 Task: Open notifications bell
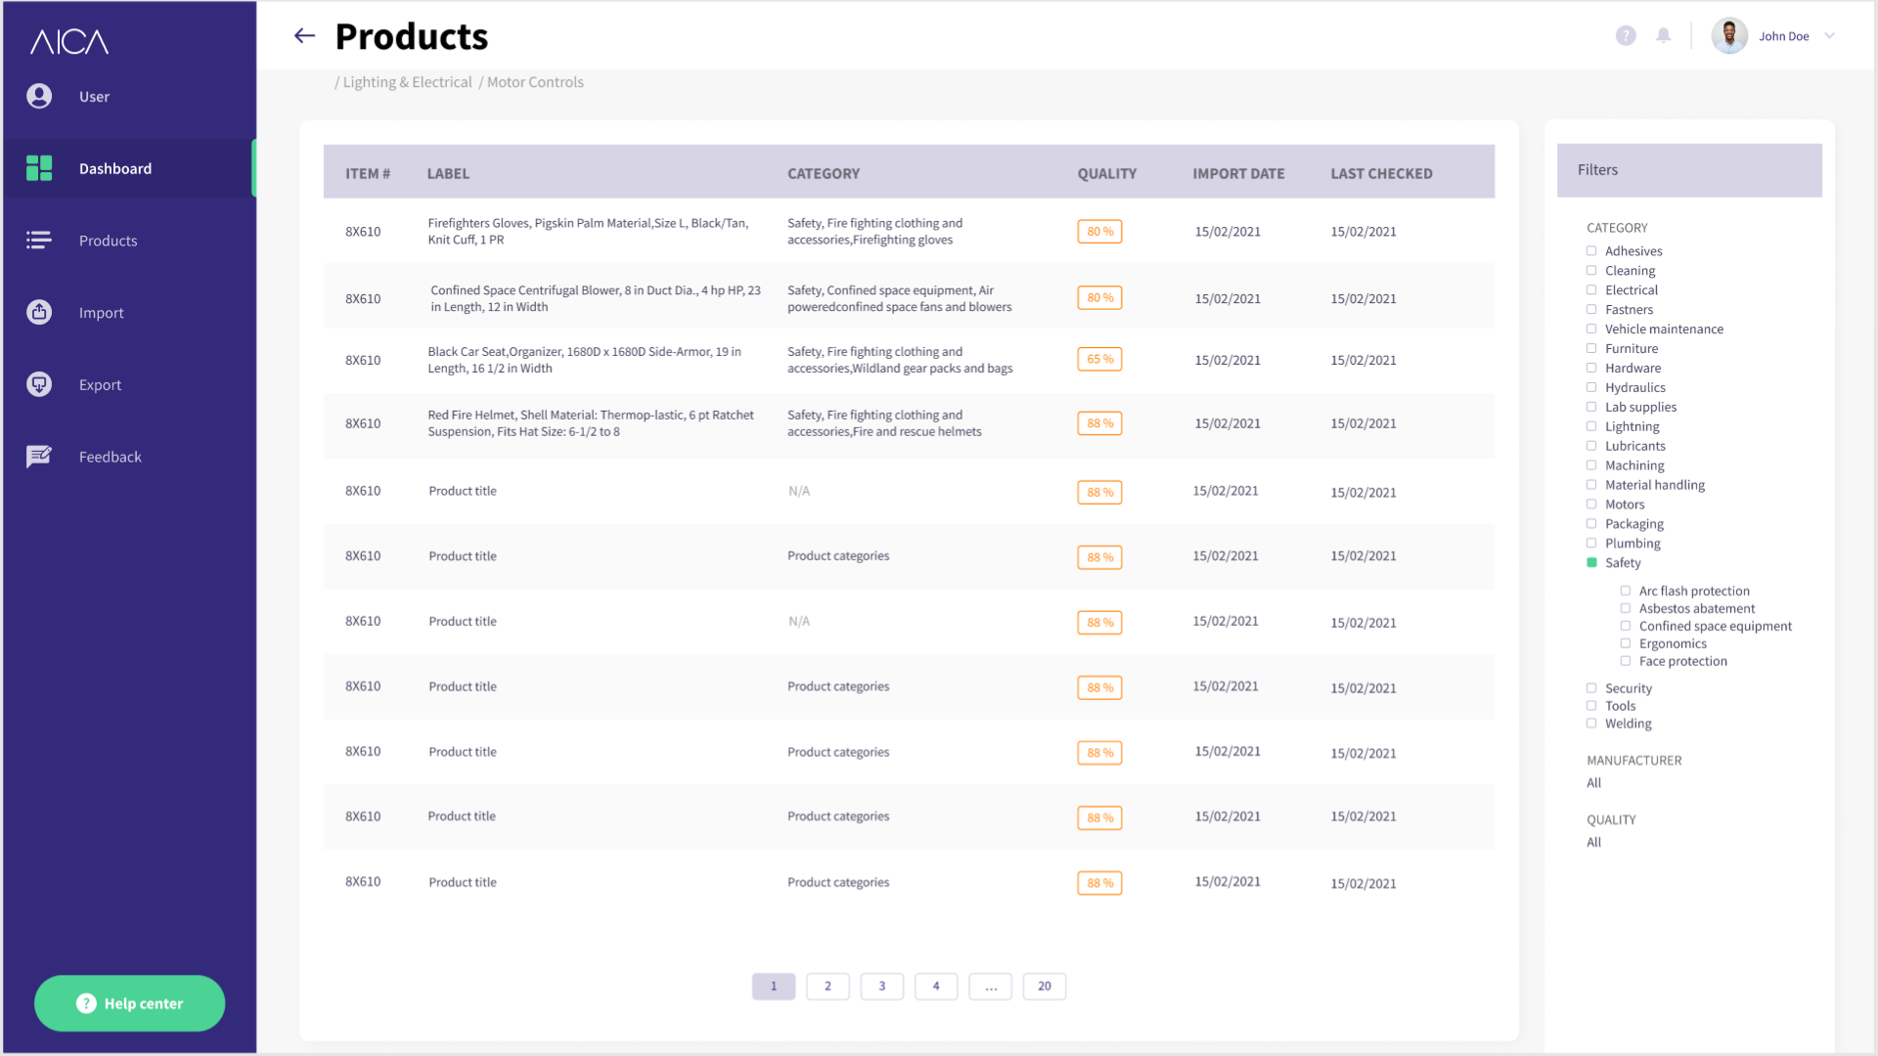(1663, 36)
